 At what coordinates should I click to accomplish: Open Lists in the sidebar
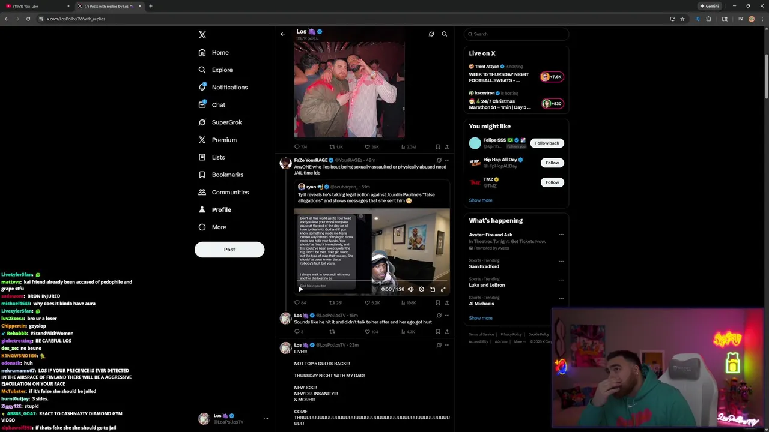click(211, 157)
